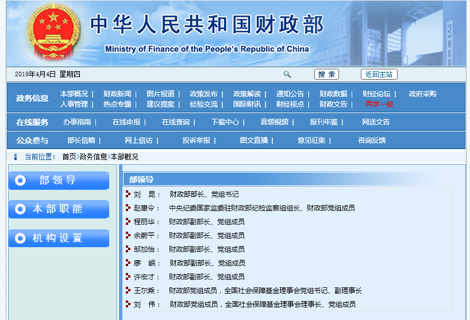
Task: Select the 部领导 sidebar button
Action: 59,180
